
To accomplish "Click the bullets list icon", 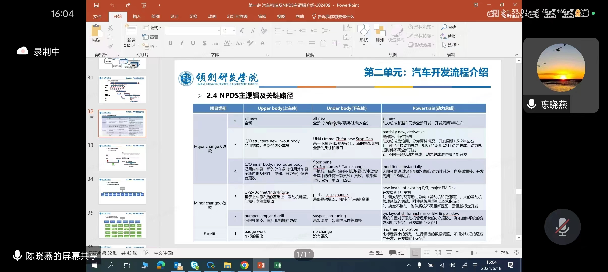I will [x=278, y=31].
